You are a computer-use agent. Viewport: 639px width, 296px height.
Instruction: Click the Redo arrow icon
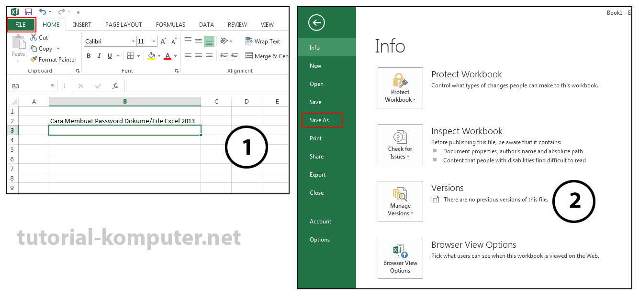coord(61,12)
